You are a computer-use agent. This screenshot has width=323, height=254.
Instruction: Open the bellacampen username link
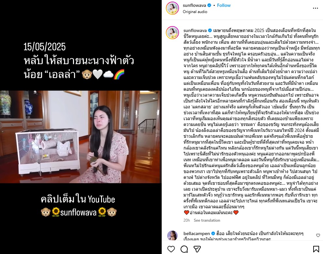coord(197,233)
